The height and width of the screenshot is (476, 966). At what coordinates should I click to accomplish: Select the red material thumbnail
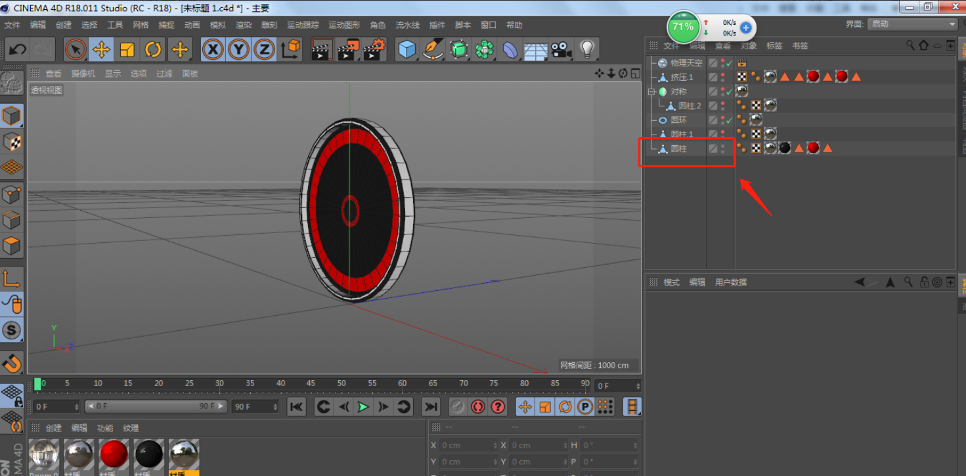(x=114, y=455)
